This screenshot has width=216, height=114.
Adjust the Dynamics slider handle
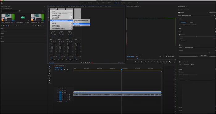point(196,37)
